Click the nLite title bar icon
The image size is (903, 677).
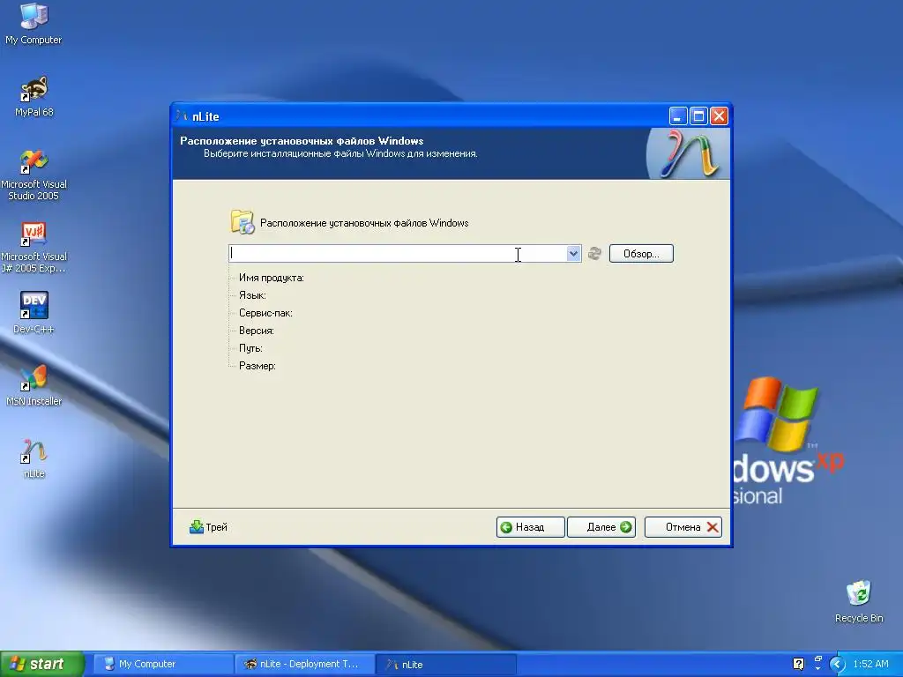(182, 115)
